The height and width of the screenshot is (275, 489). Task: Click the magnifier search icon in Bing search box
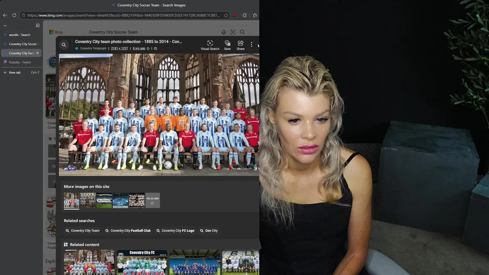coord(242,32)
